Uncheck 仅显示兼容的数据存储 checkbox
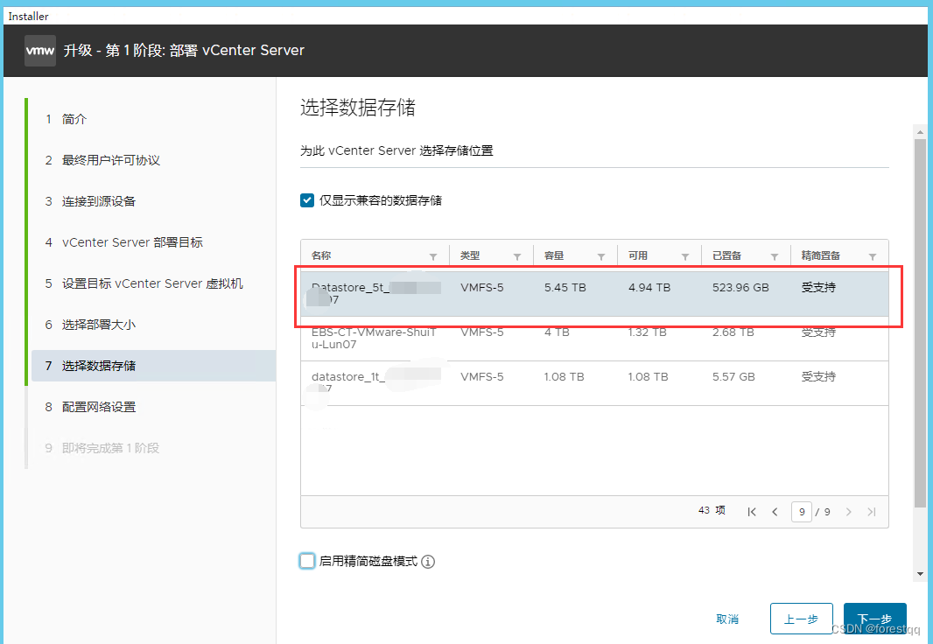 point(307,200)
